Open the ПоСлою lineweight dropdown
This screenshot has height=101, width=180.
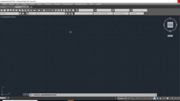pyautogui.click(x=121, y=13)
